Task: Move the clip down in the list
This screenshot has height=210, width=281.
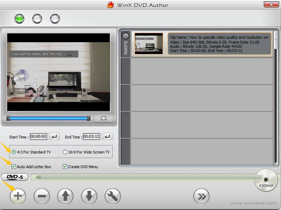Action: (x=89, y=196)
